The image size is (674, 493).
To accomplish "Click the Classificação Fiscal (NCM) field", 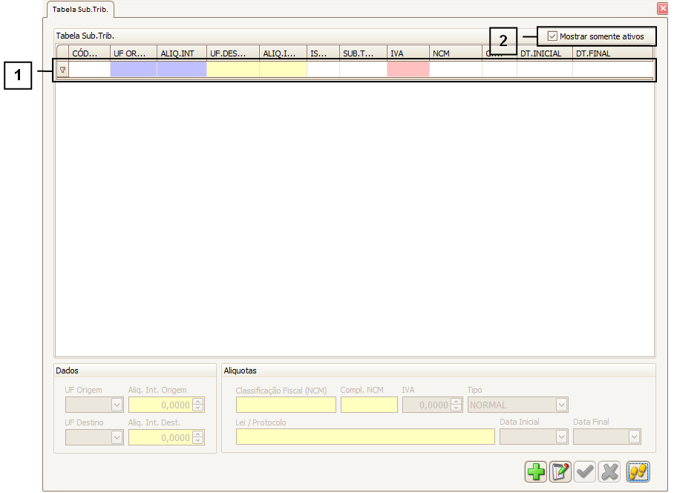I will pyautogui.click(x=286, y=405).
